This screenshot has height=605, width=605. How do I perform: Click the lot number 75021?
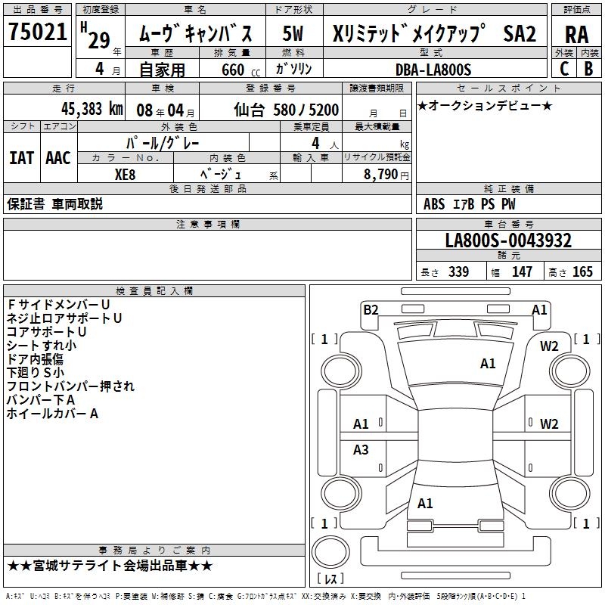(x=37, y=32)
